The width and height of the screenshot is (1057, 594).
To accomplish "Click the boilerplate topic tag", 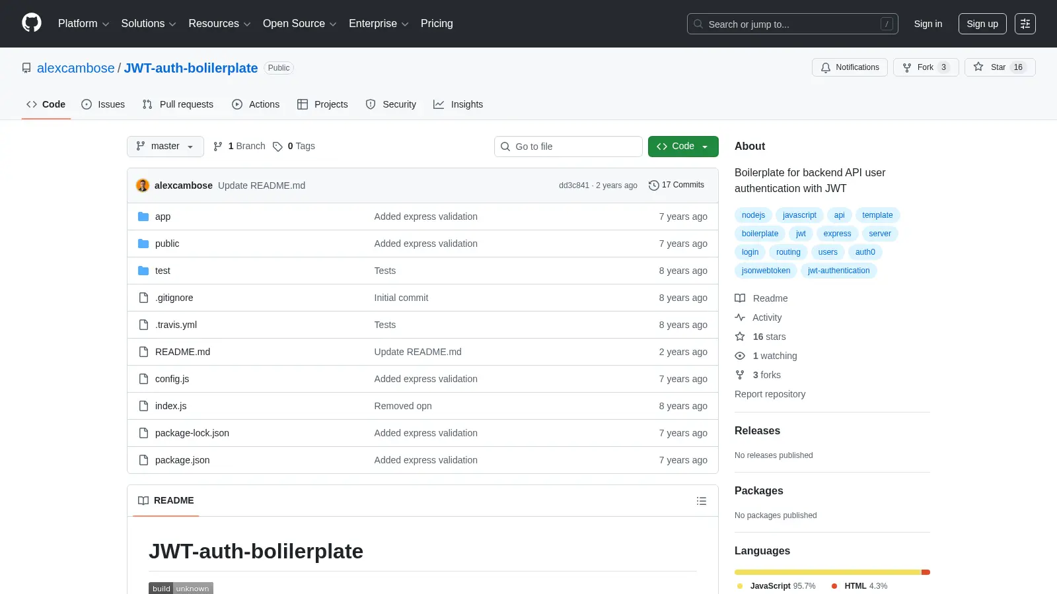I will (x=760, y=234).
